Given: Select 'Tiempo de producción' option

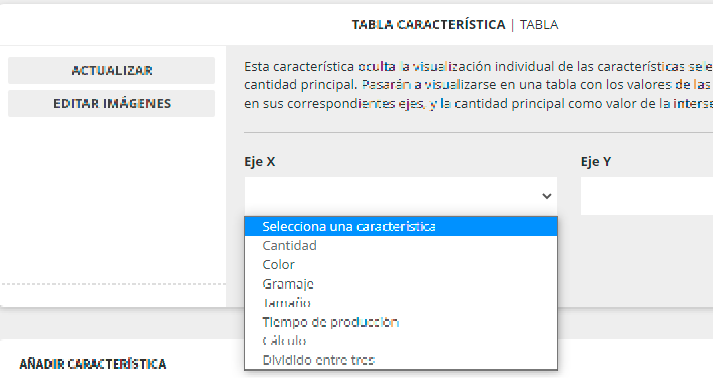Looking at the screenshot, I should click(330, 322).
